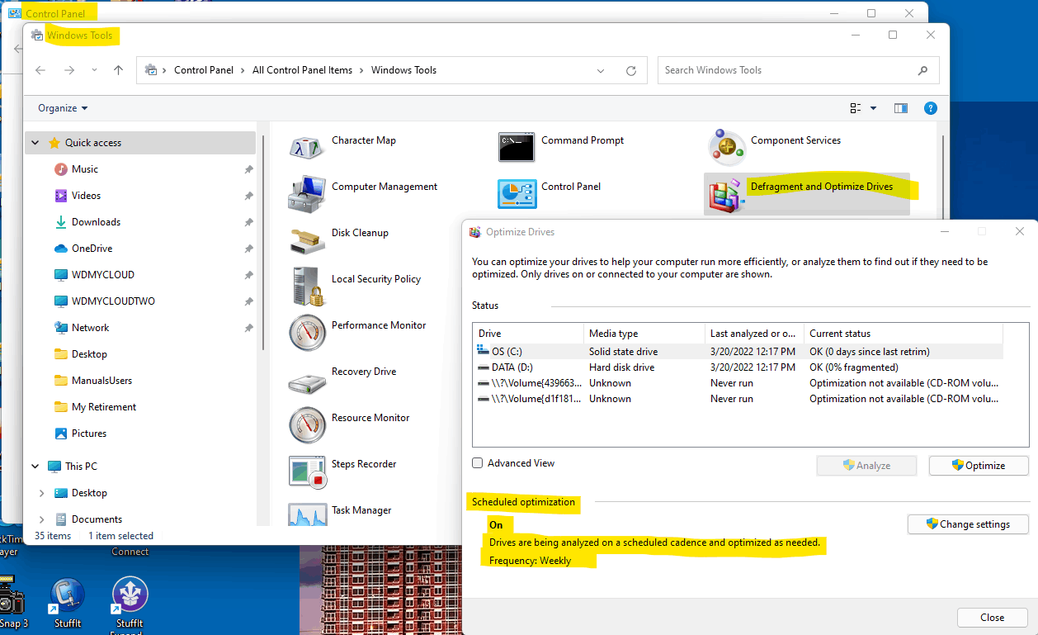The height and width of the screenshot is (635, 1038).
Task: Click the StuffIt Expander desktop shortcut
Action: click(x=130, y=605)
